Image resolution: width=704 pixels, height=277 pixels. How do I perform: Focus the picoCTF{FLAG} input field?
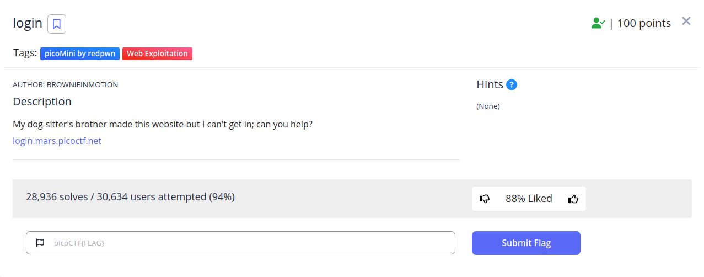tap(248, 243)
